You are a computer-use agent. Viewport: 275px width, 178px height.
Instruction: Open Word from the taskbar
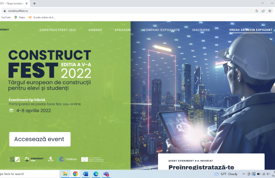(86, 174)
